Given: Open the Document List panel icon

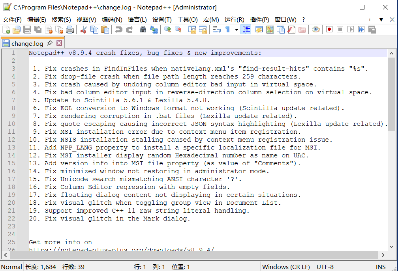Looking at the screenshot, I should pos(280,30).
